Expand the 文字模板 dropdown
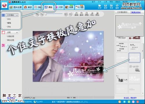Image resolution: width=145 pixels, height=104 pixels. (12, 15)
